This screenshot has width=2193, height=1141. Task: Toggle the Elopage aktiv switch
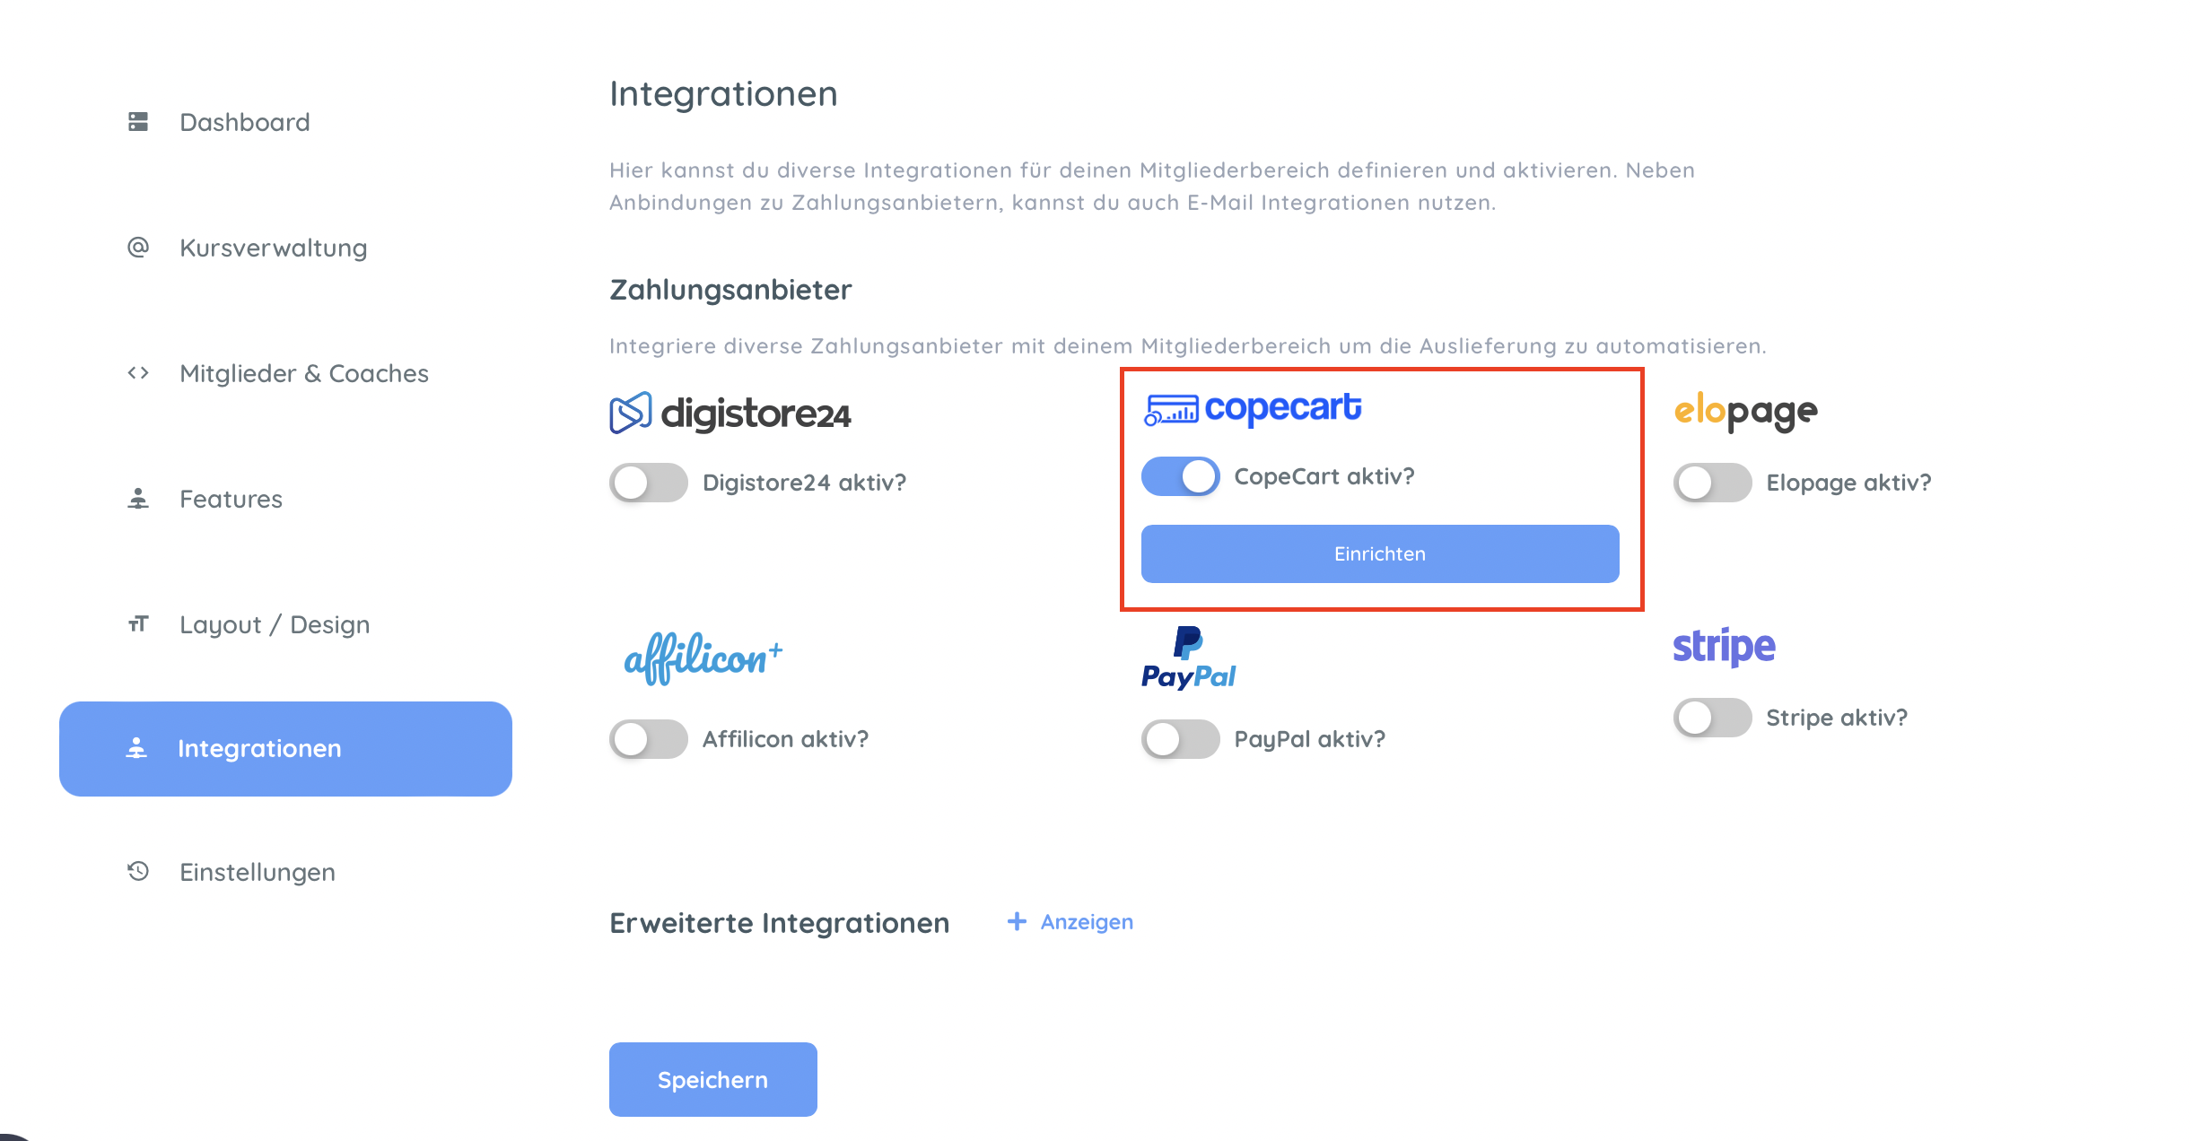(1711, 483)
